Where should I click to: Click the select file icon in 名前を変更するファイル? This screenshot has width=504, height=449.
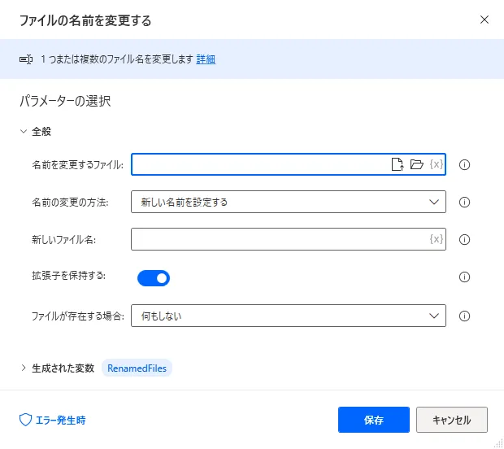(x=398, y=164)
